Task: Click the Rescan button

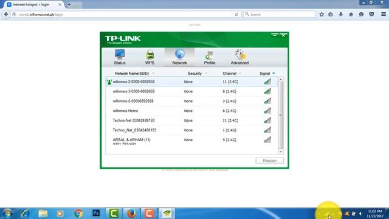Action: [x=270, y=161]
